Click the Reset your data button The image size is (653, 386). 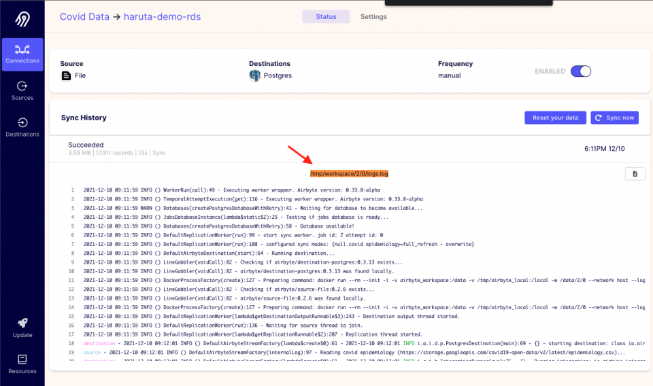pyautogui.click(x=555, y=118)
